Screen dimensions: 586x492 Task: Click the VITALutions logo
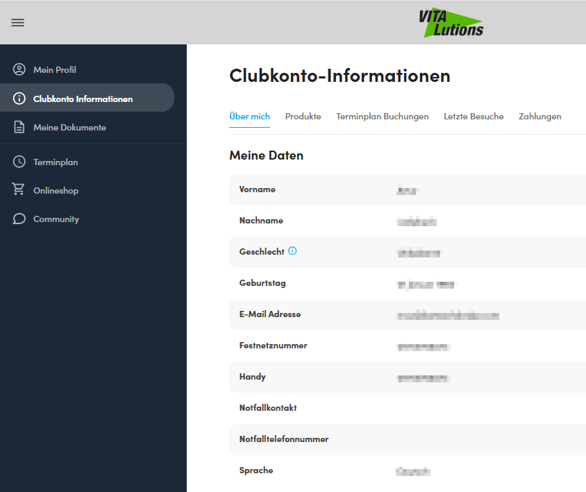(x=453, y=22)
